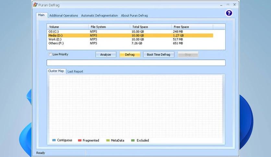271x157 pixels.
Task: Click the Boot Time Defrag button
Action: [159, 54]
